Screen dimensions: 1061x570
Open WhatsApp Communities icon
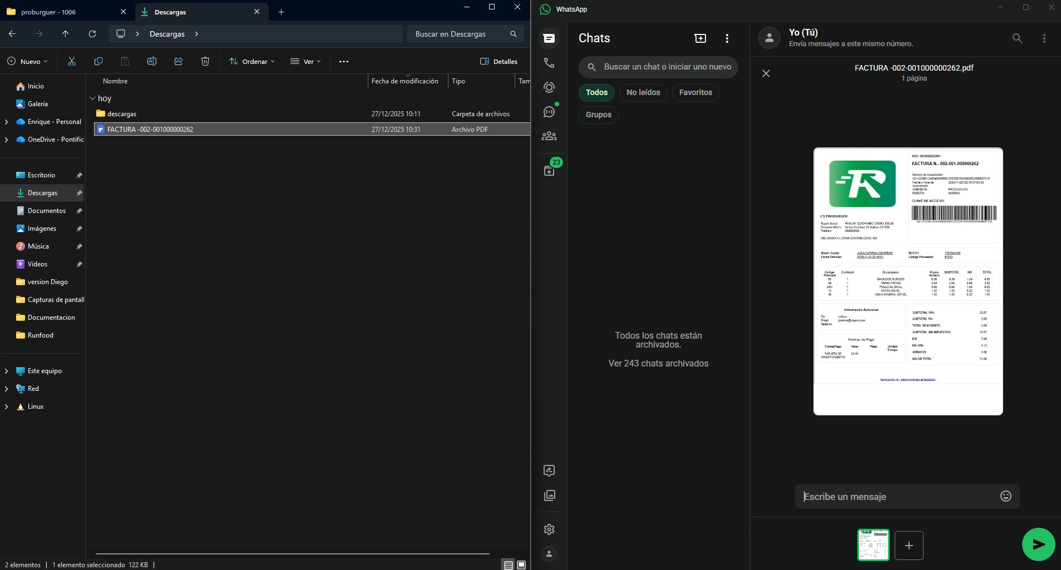tap(549, 136)
